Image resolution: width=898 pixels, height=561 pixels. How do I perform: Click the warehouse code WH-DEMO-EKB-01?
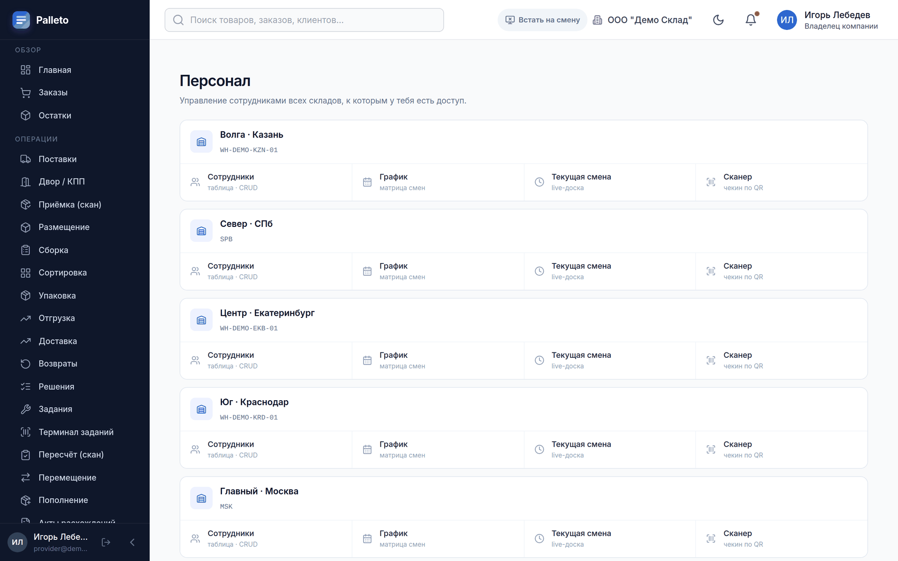click(x=249, y=328)
